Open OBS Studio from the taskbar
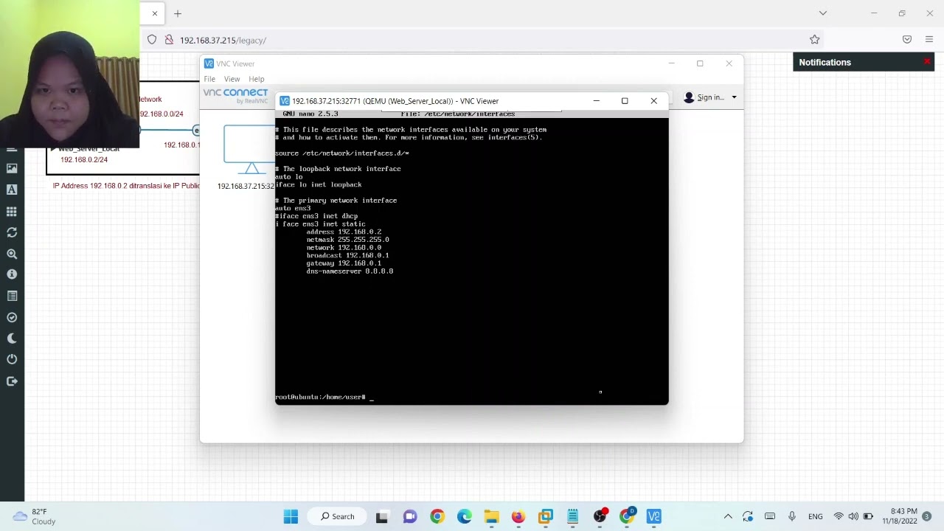 600,516
